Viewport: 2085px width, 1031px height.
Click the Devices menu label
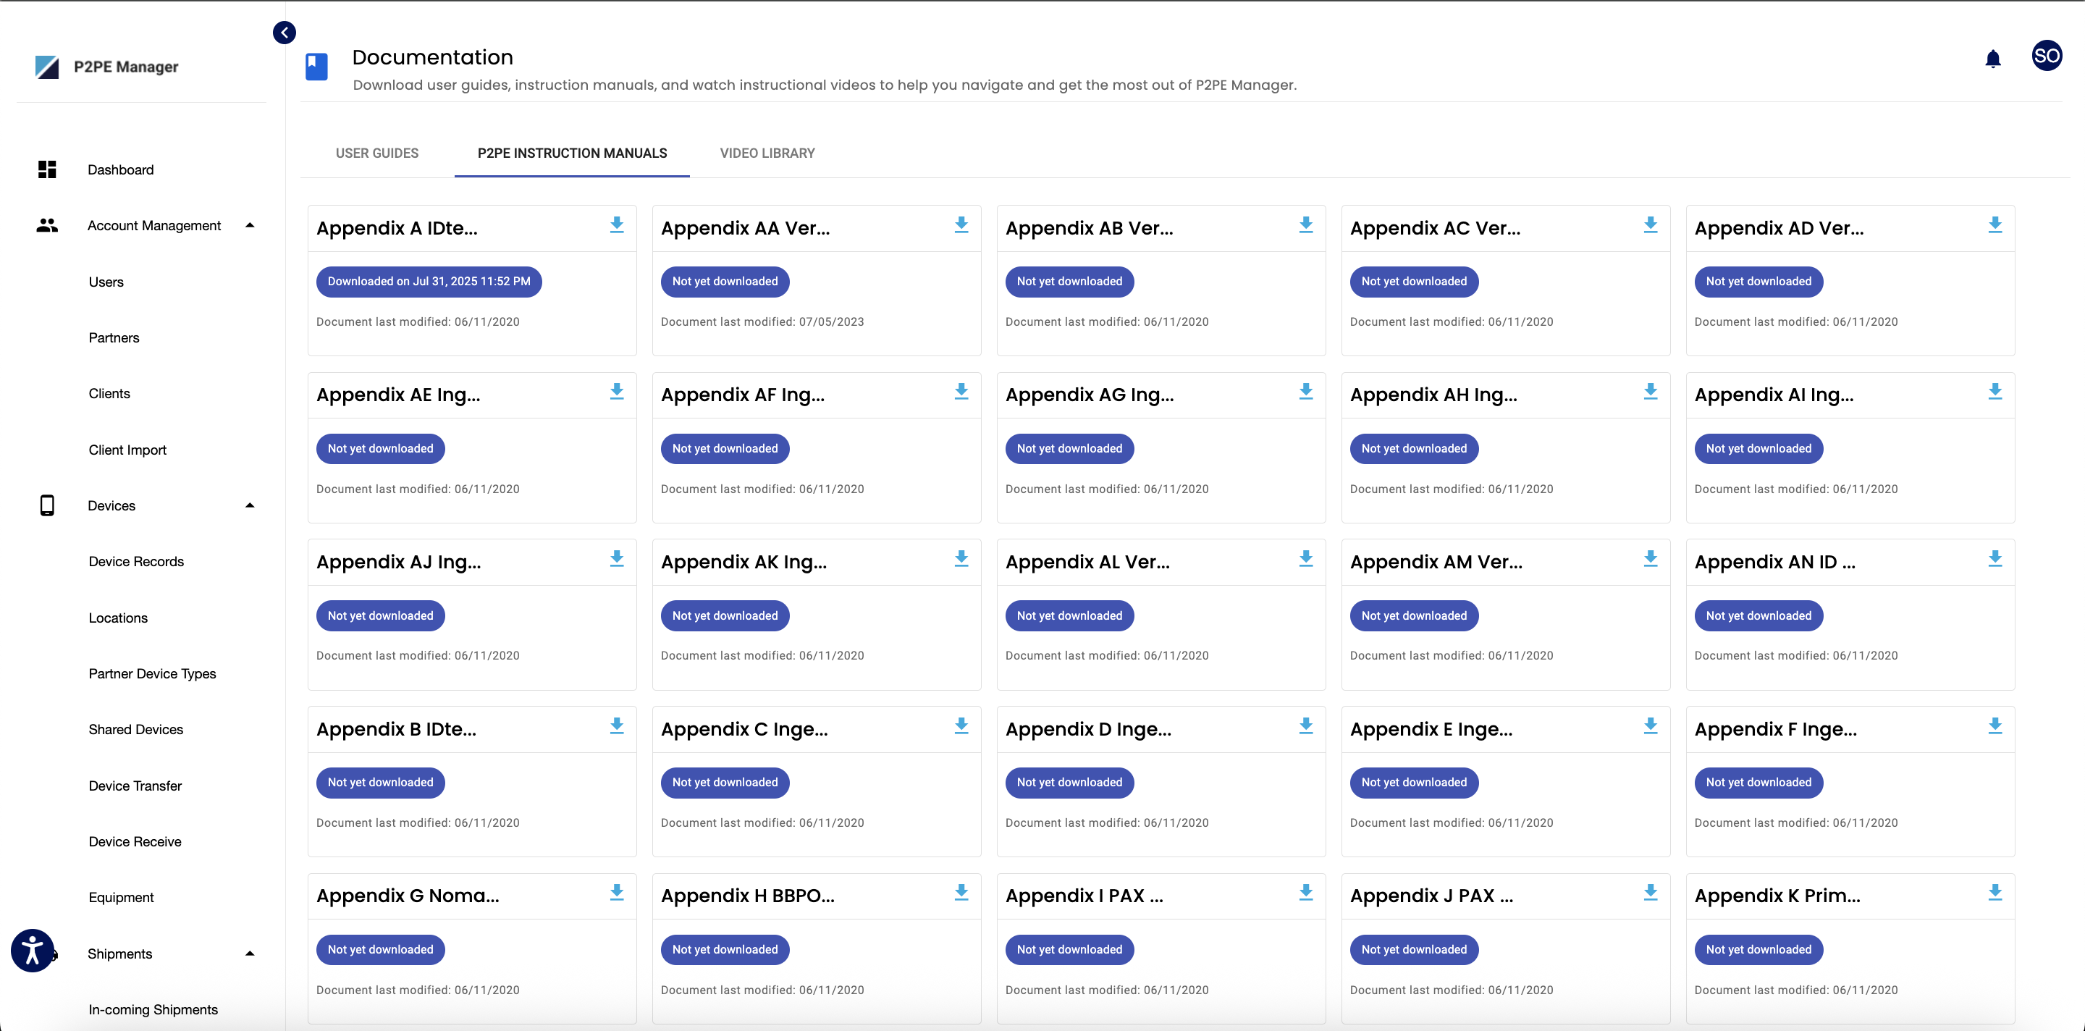(x=111, y=506)
